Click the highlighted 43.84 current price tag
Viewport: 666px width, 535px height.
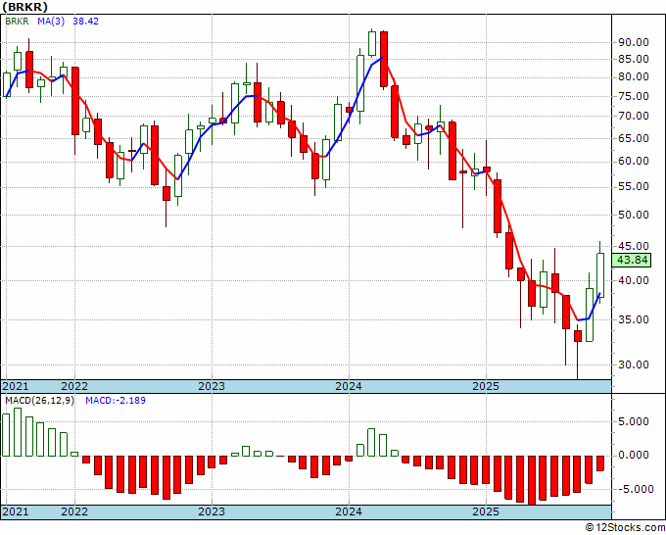point(634,260)
